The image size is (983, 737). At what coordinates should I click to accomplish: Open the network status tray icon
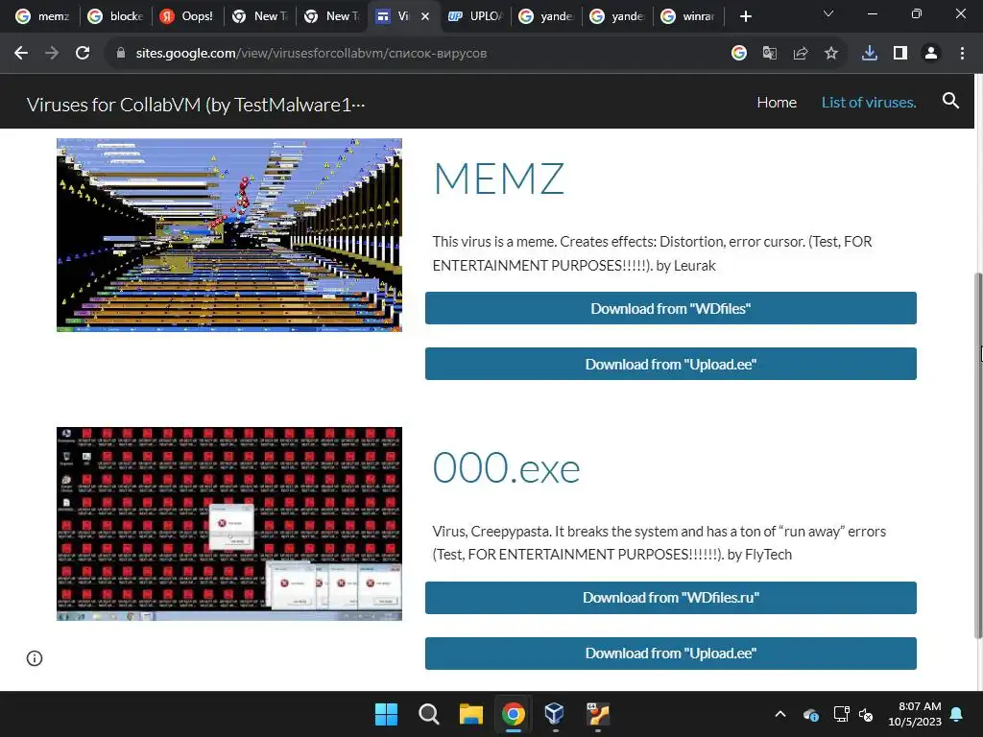[x=841, y=714]
